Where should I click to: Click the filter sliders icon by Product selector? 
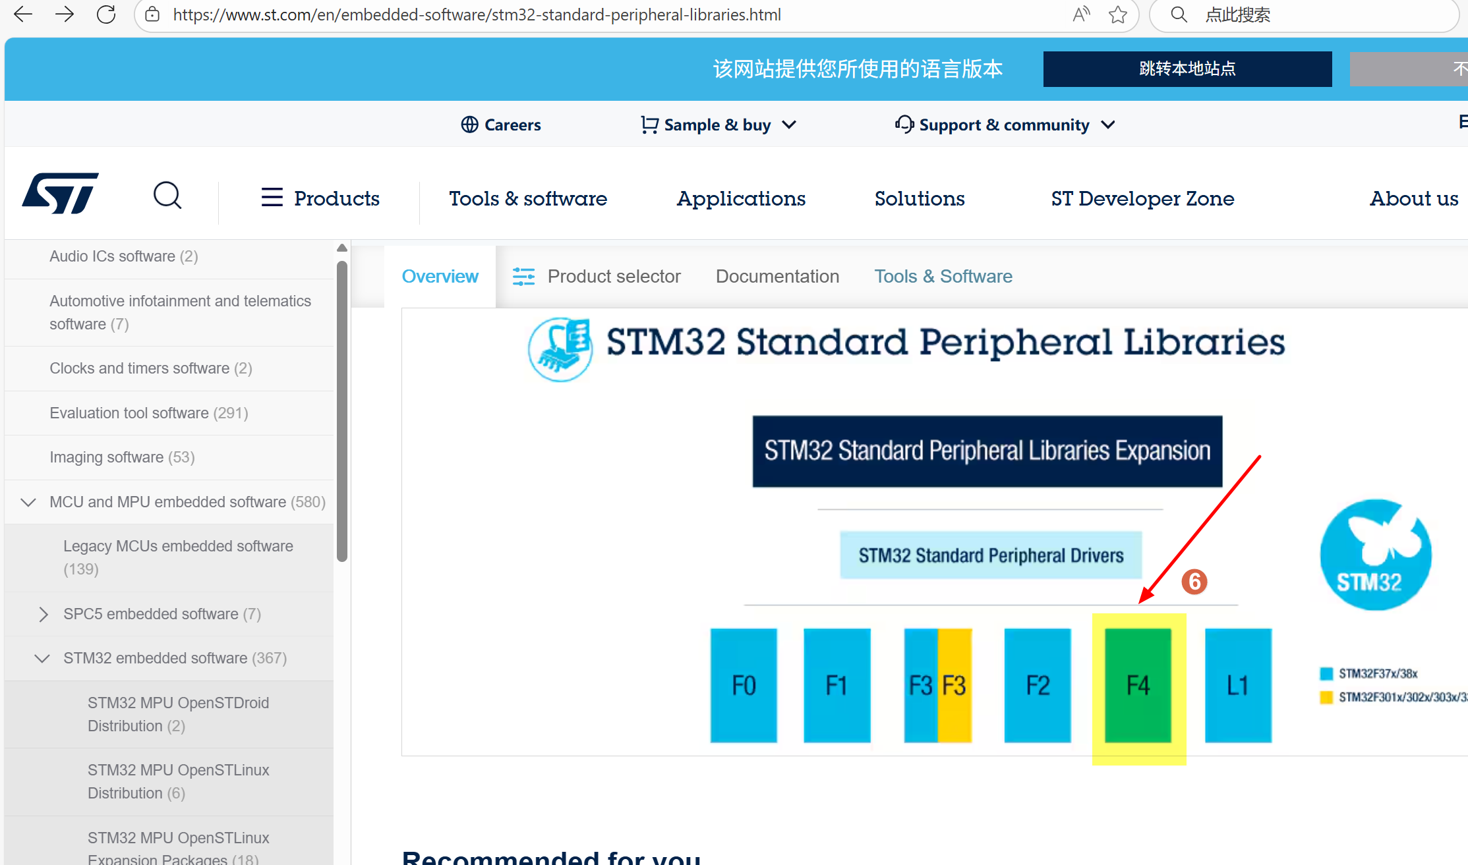[x=523, y=277]
